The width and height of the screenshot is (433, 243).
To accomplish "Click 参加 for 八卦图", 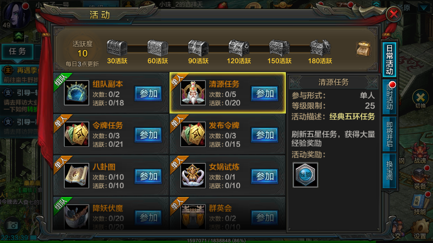I will [148, 176].
